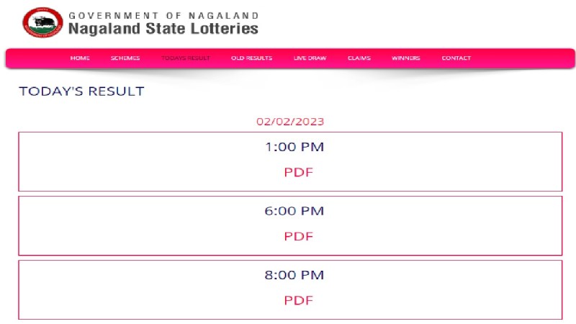Open the 6:00 PM result PDF

pos(298,236)
